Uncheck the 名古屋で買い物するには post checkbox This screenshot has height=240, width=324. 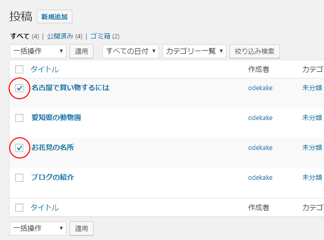coord(19,88)
